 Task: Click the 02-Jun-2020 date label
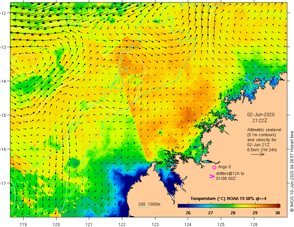coord(261,115)
